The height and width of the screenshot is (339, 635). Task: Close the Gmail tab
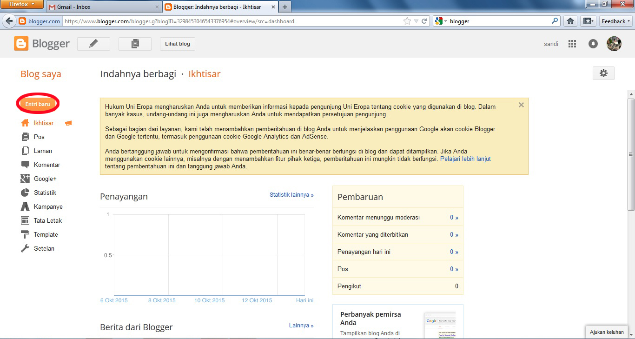pyautogui.click(x=157, y=7)
